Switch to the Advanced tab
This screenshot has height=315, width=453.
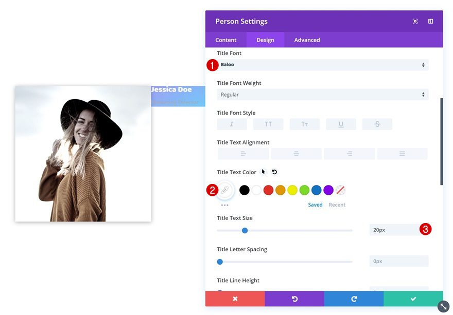coord(306,40)
